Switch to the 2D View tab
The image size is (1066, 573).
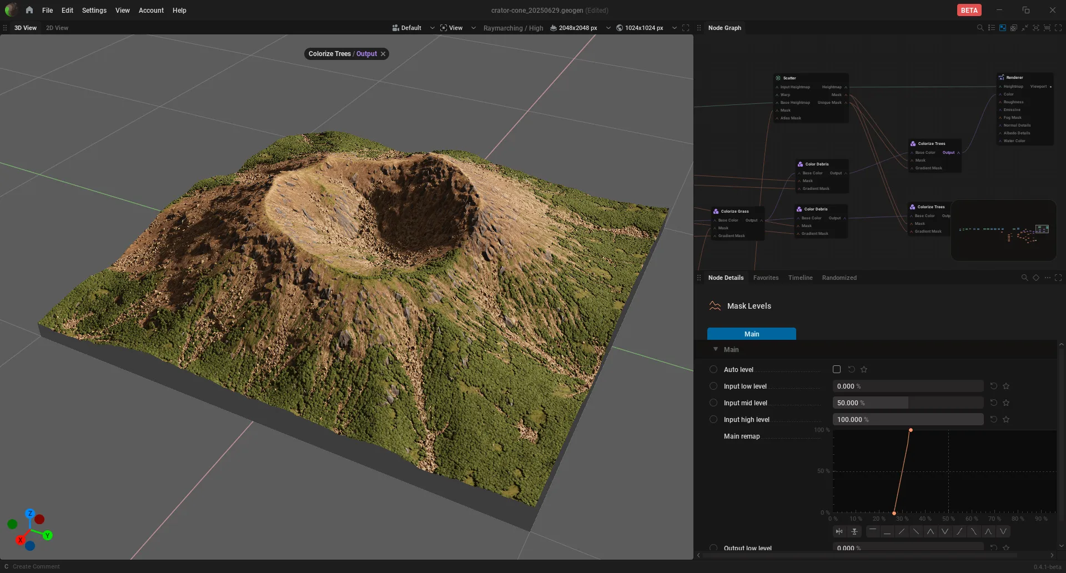click(57, 28)
